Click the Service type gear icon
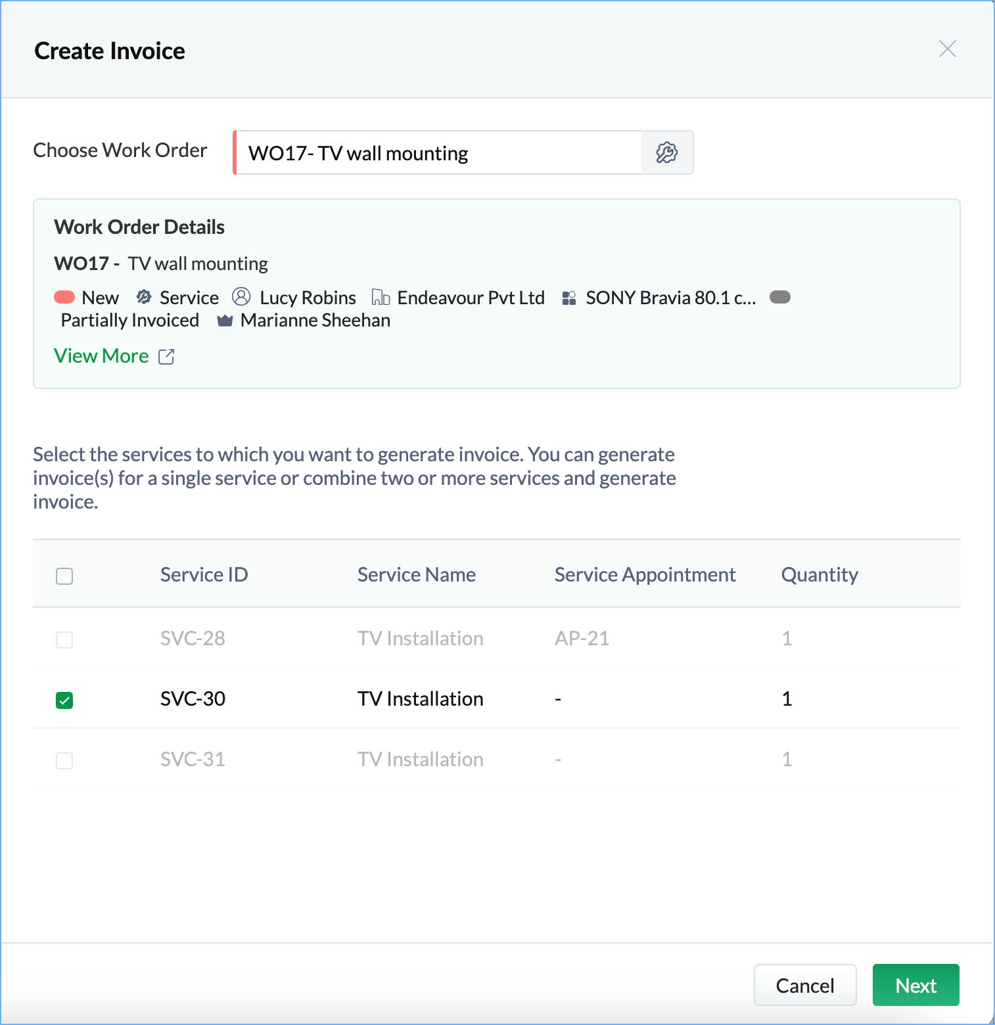This screenshot has height=1025, width=995. coord(144,297)
